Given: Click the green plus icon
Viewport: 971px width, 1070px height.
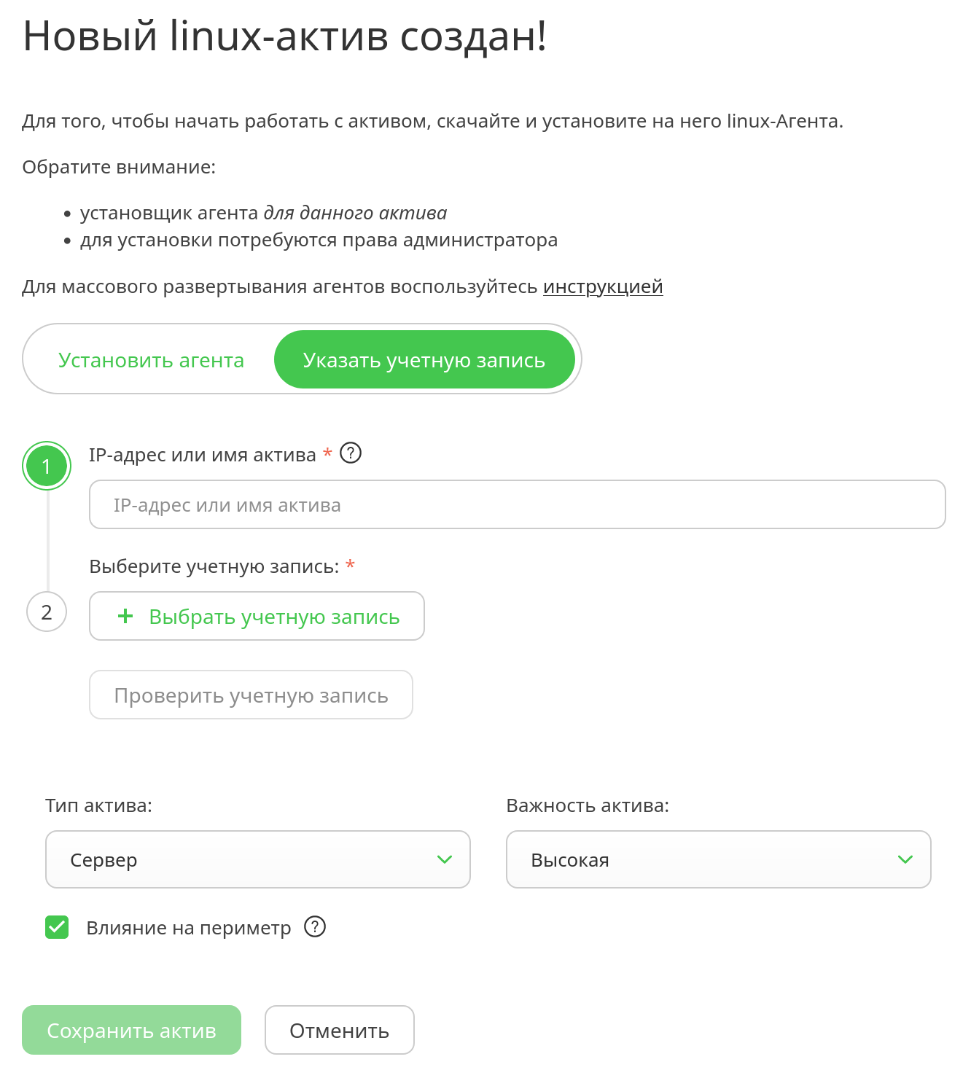Looking at the screenshot, I should click(x=125, y=617).
